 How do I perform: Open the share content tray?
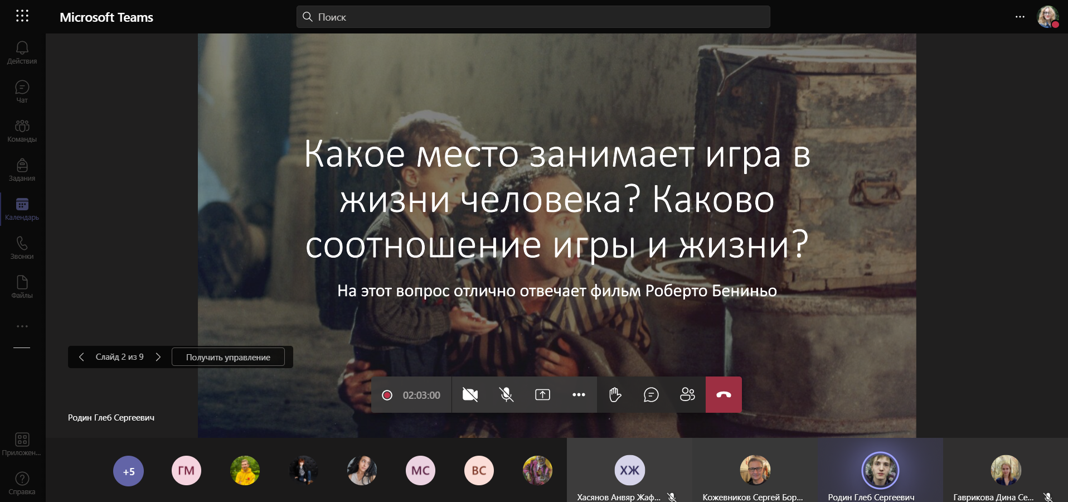[542, 395]
